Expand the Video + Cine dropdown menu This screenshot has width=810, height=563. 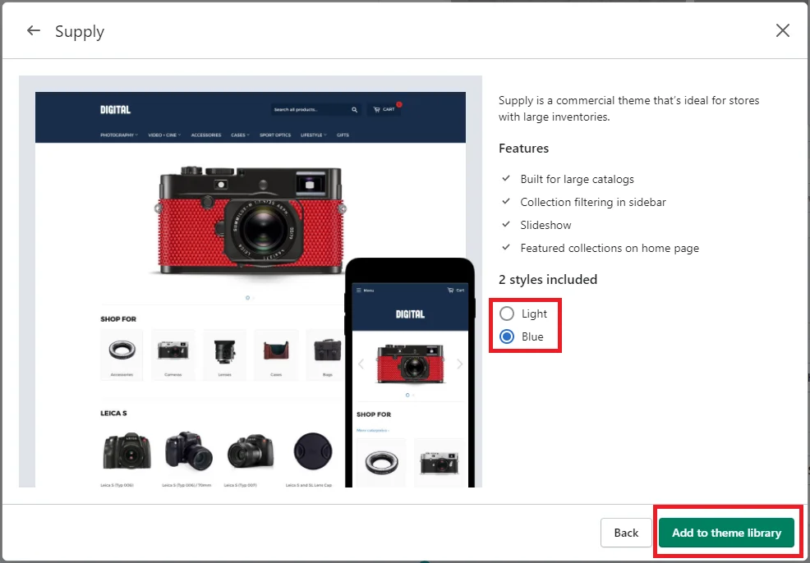click(164, 135)
